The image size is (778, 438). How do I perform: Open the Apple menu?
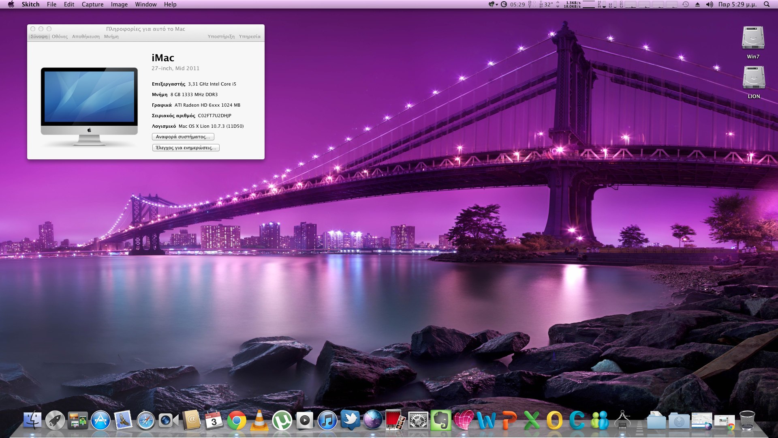pyautogui.click(x=11, y=4)
